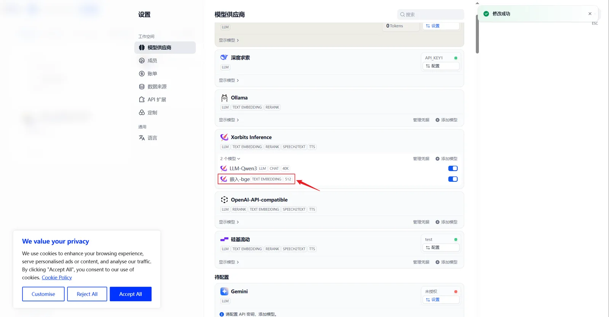
Task: Open 管理凭据 for Ollama
Action: 421,120
